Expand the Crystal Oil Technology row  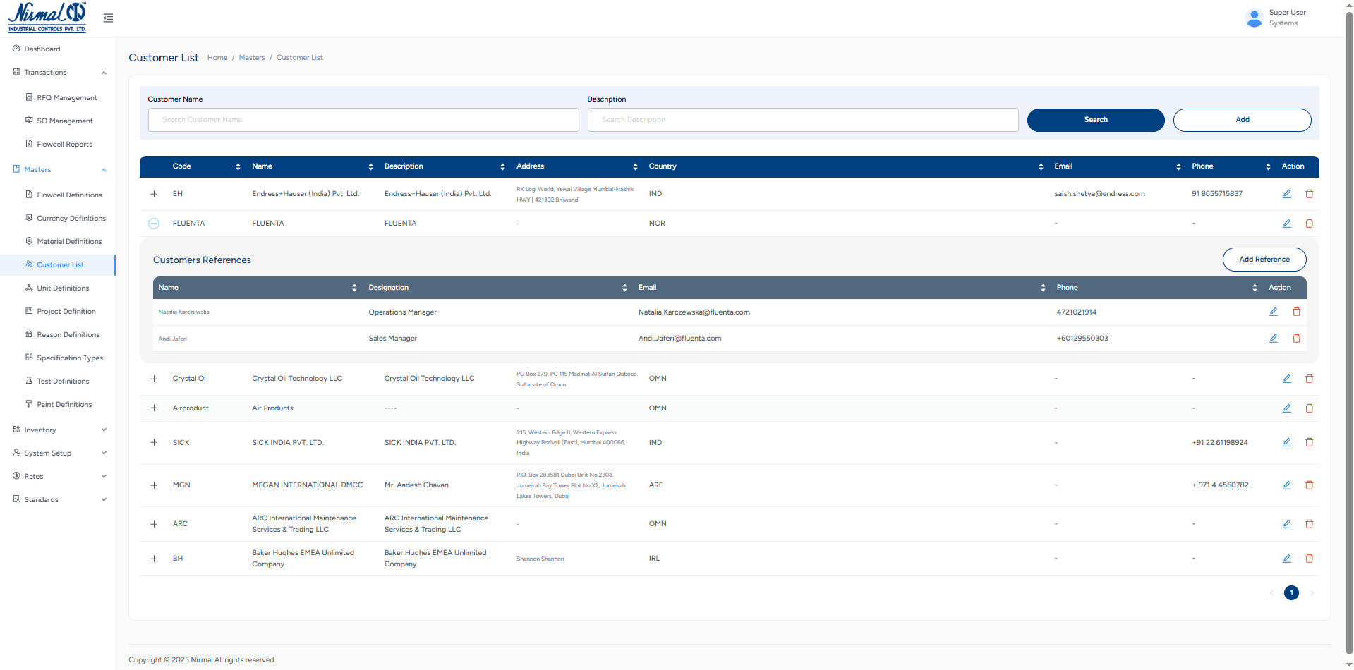pyautogui.click(x=154, y=379)
